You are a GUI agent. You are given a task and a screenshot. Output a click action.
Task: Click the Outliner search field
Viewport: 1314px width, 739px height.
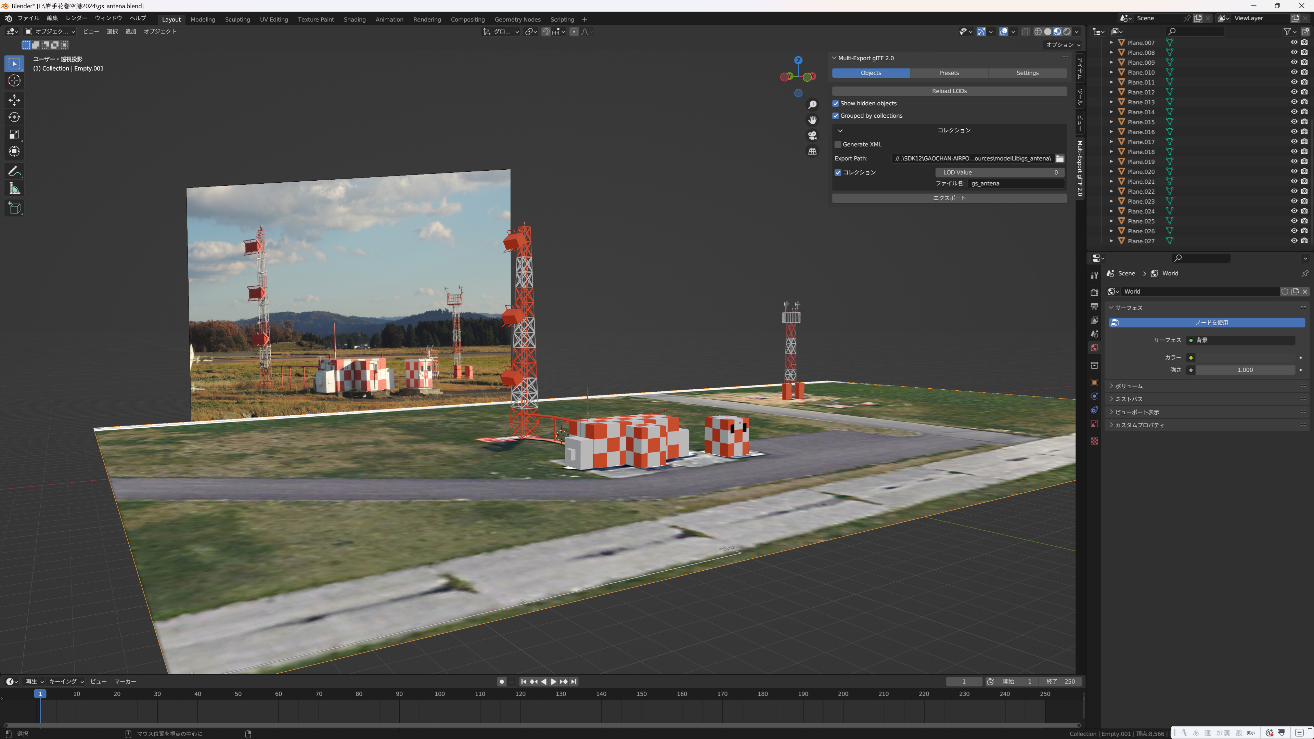pyautogui.click(x=1195, y=31)
